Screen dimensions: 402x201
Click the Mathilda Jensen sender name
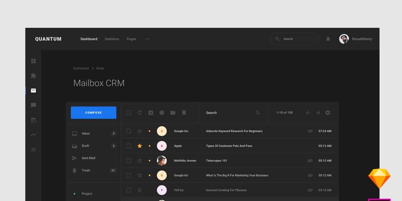pyautogui.click(x=185, y=160)
